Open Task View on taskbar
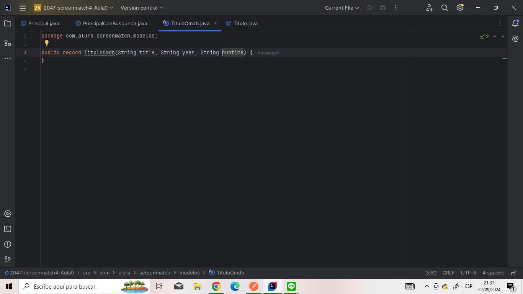523x294 pixels. coord(159,286)
